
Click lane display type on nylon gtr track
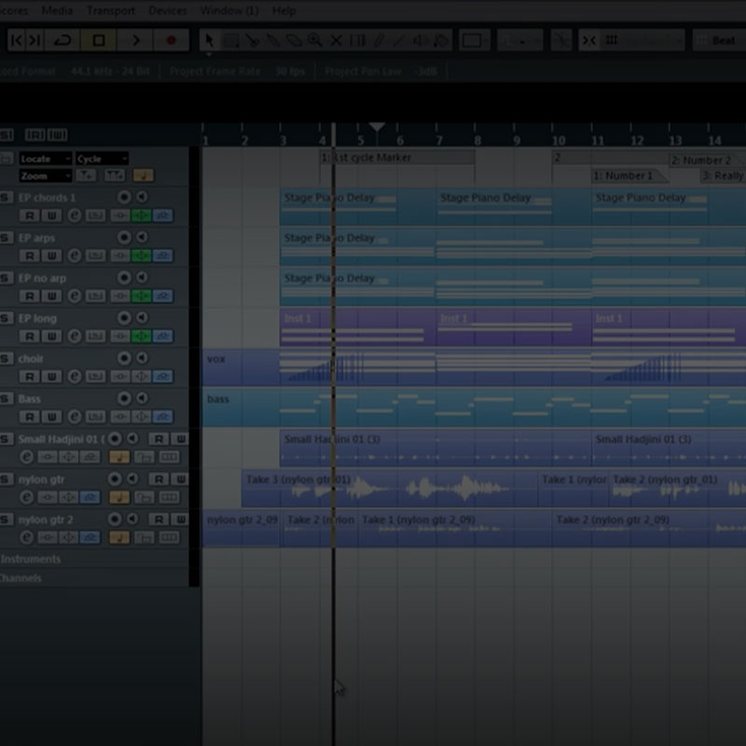[x=169, y=498]
